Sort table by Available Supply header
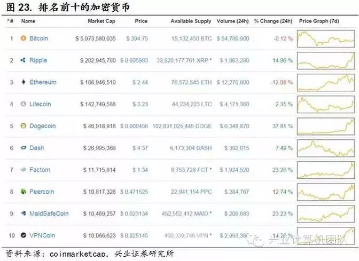 [x=191, y=21]
